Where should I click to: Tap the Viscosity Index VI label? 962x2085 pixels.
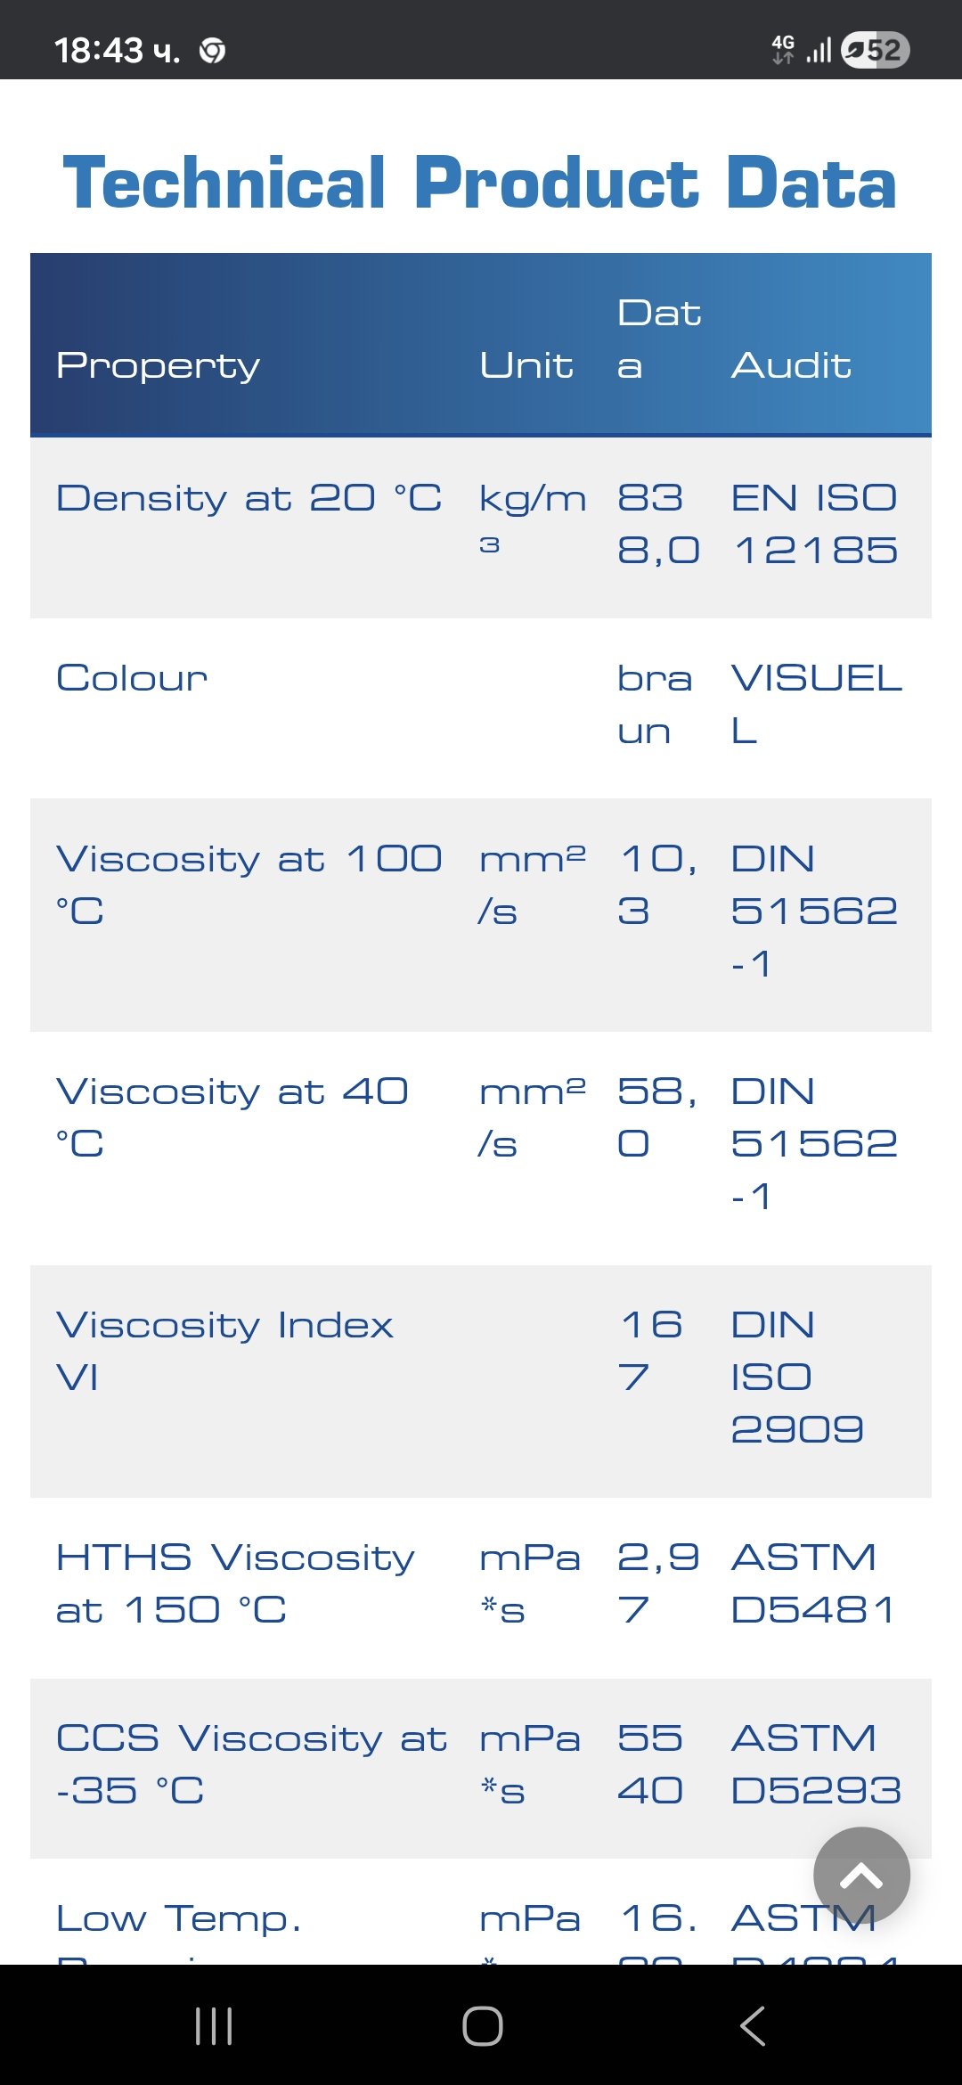224,1351
